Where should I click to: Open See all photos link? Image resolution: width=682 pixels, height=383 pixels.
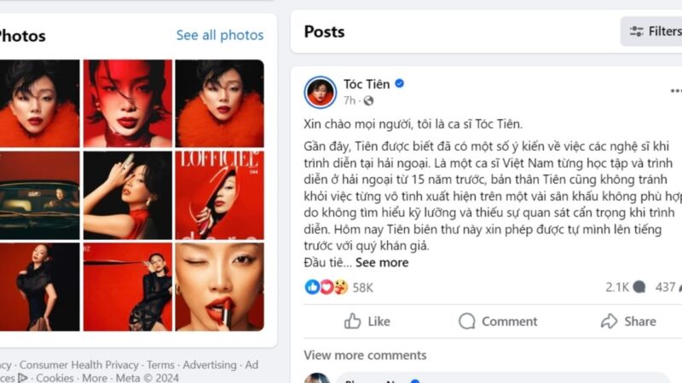(220, 35)
